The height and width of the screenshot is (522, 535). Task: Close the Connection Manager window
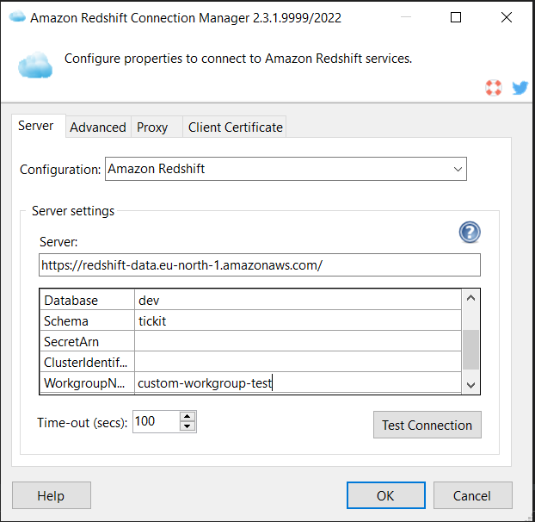[507, 17]
